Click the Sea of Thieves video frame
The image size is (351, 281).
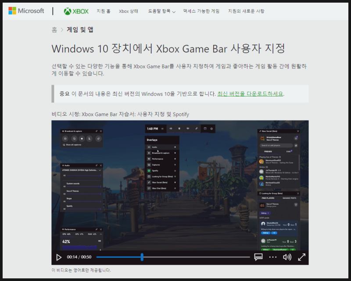pyautogui.click(x=180, y=185)
